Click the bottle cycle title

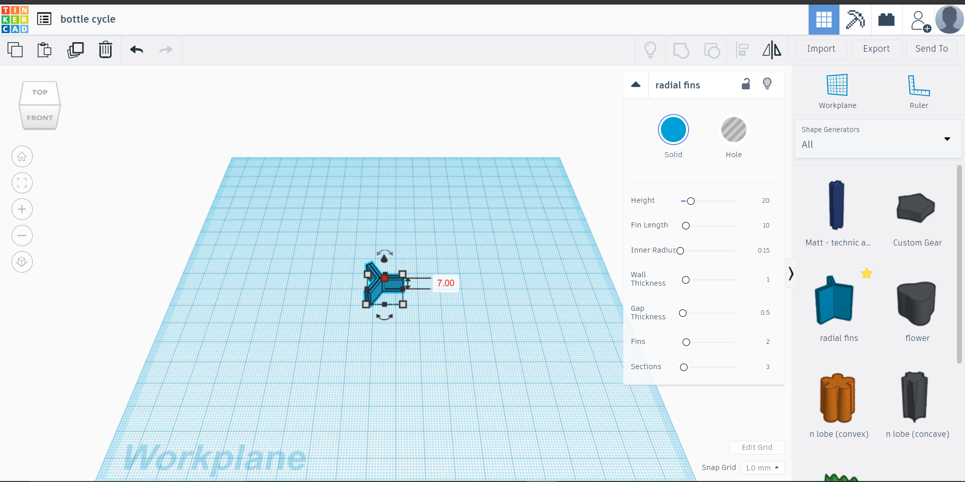(89, 19)
